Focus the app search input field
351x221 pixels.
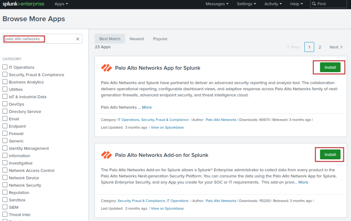42,39
